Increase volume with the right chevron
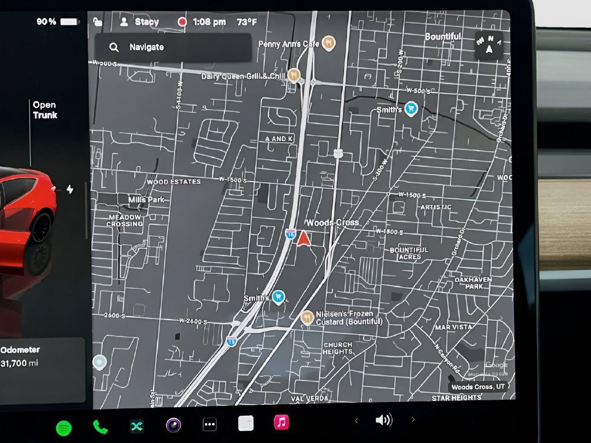This screenshot has height=443, width=591. pos(413,419)
